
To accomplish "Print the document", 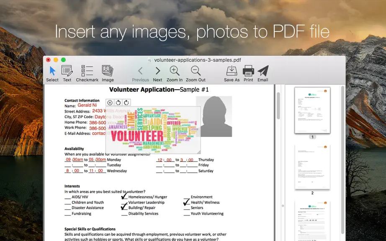I will (248, 74).
